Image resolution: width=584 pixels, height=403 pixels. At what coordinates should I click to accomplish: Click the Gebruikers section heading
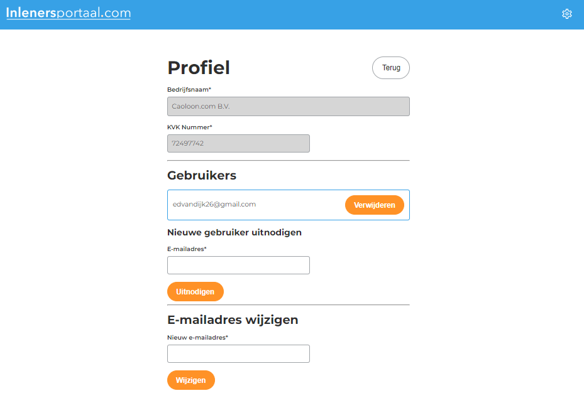click(201, 175)
